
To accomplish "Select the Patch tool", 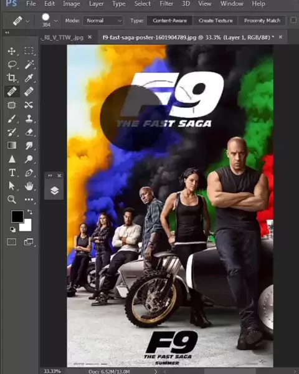I will point(12,105).
